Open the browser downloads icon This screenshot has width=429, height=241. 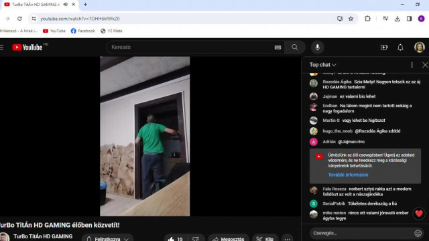tap(397, 19)
